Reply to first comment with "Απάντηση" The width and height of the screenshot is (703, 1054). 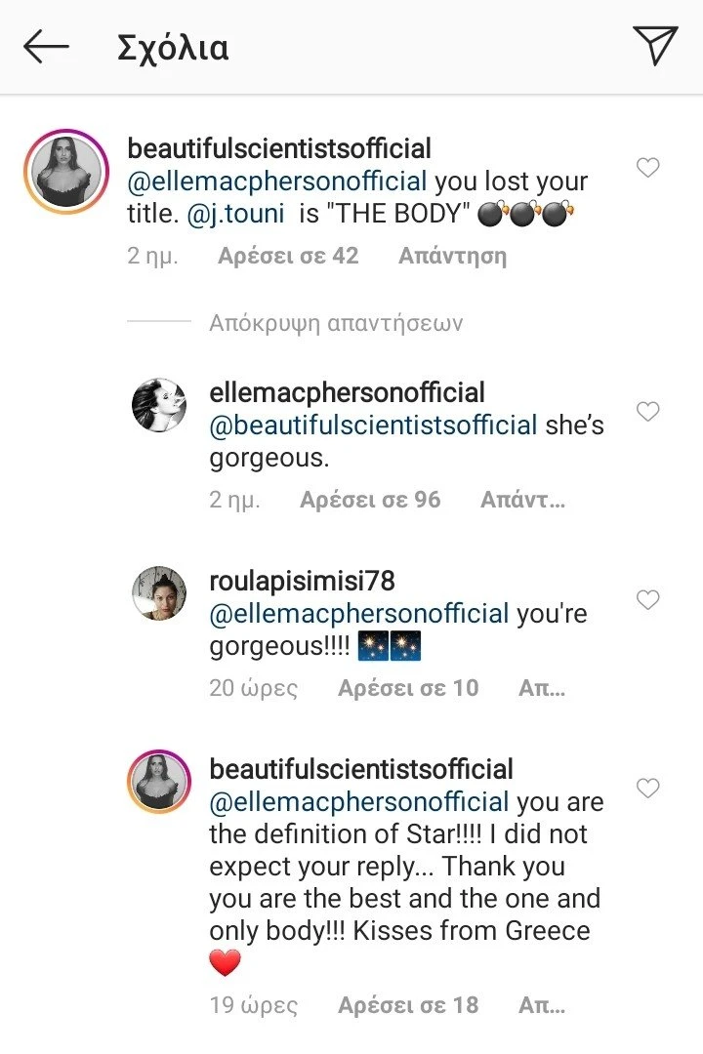pyautogui.click(x=452, y=257)
